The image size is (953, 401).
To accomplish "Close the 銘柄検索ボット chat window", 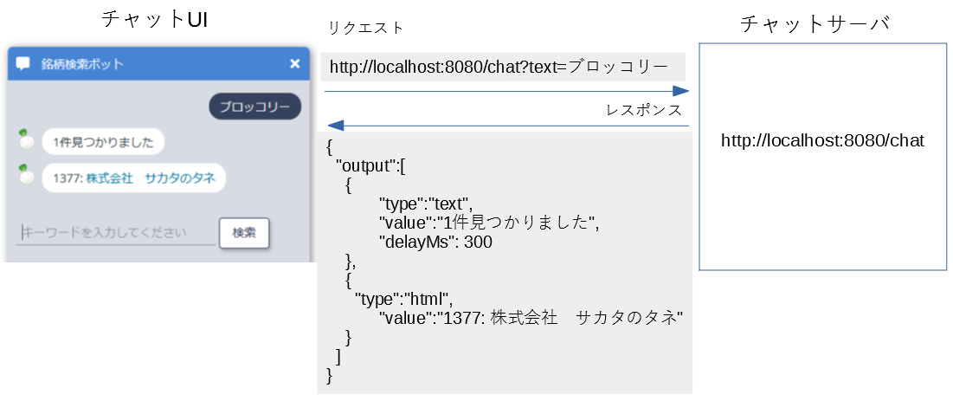I will (294, 63).
